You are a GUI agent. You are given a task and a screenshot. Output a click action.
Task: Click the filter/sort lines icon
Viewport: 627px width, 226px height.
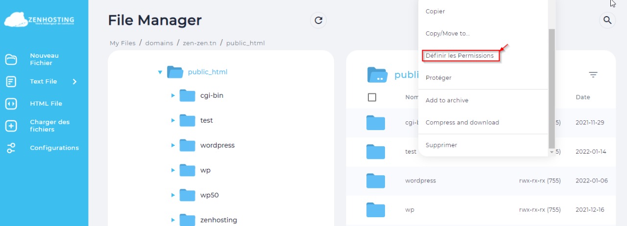point(593,75)
